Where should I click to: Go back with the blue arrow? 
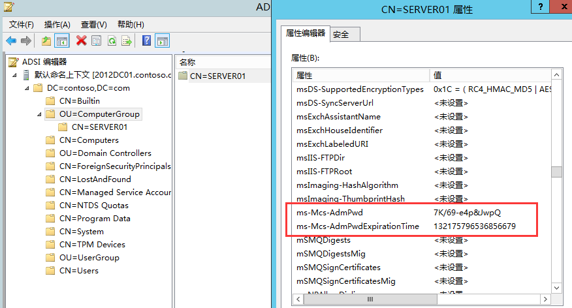(x=11, y=41)
